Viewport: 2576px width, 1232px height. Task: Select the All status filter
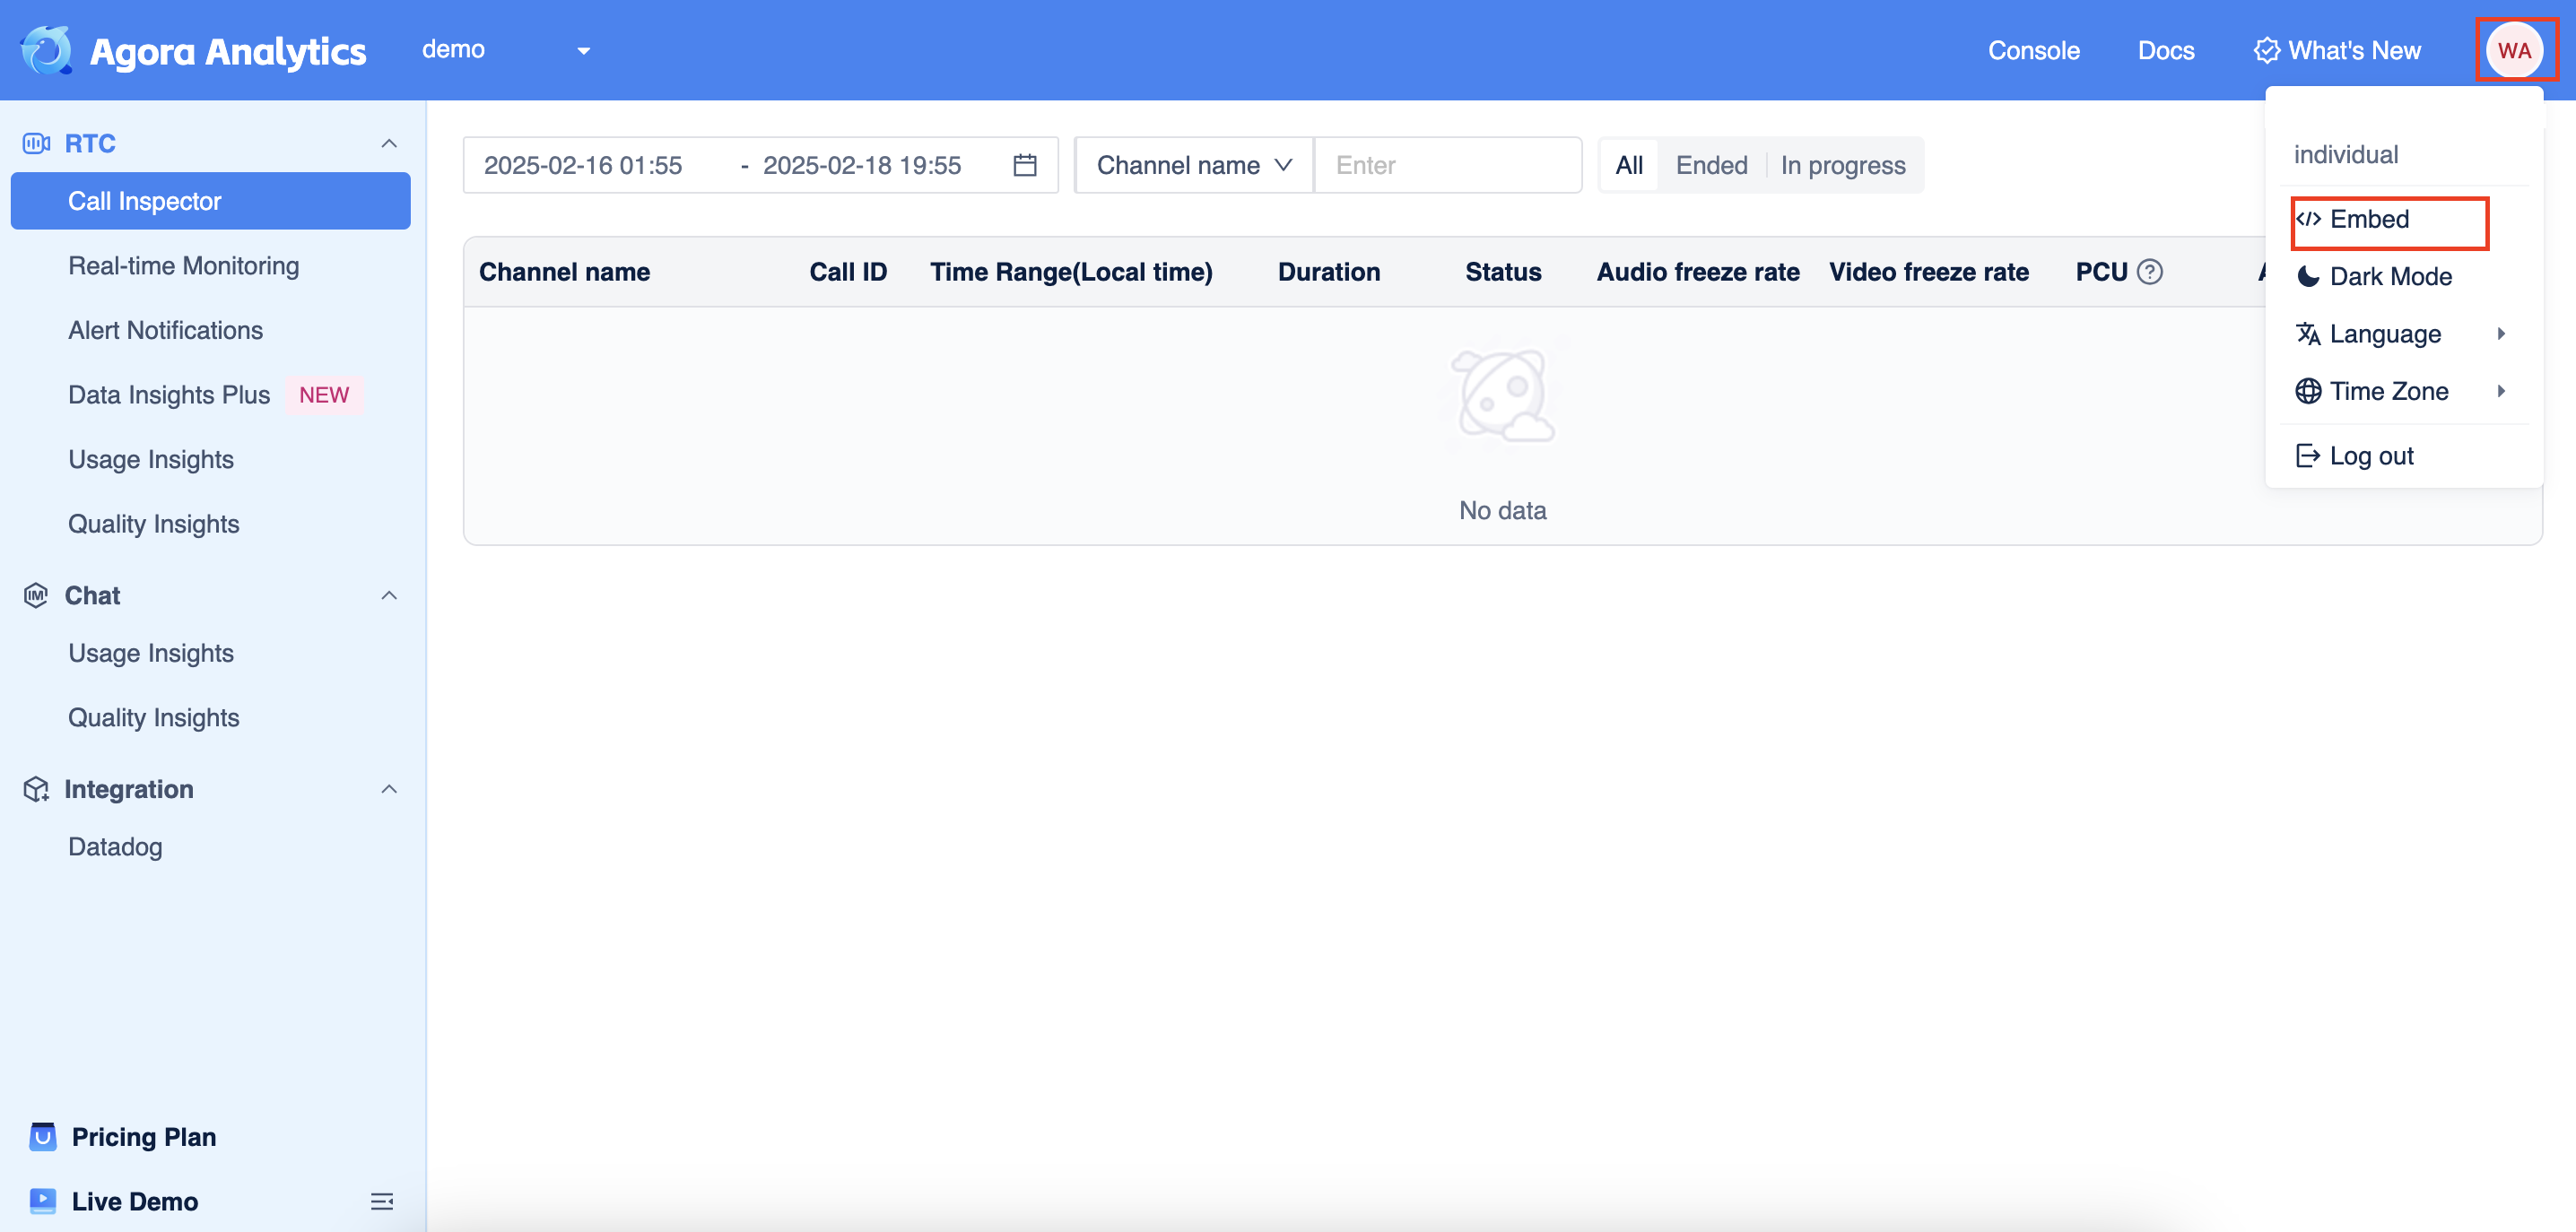point(1629,165)
